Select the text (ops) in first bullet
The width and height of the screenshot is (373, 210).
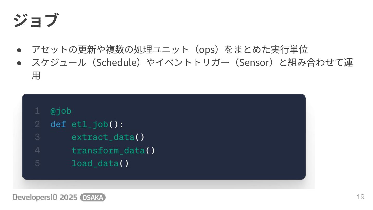click(207, 50)
